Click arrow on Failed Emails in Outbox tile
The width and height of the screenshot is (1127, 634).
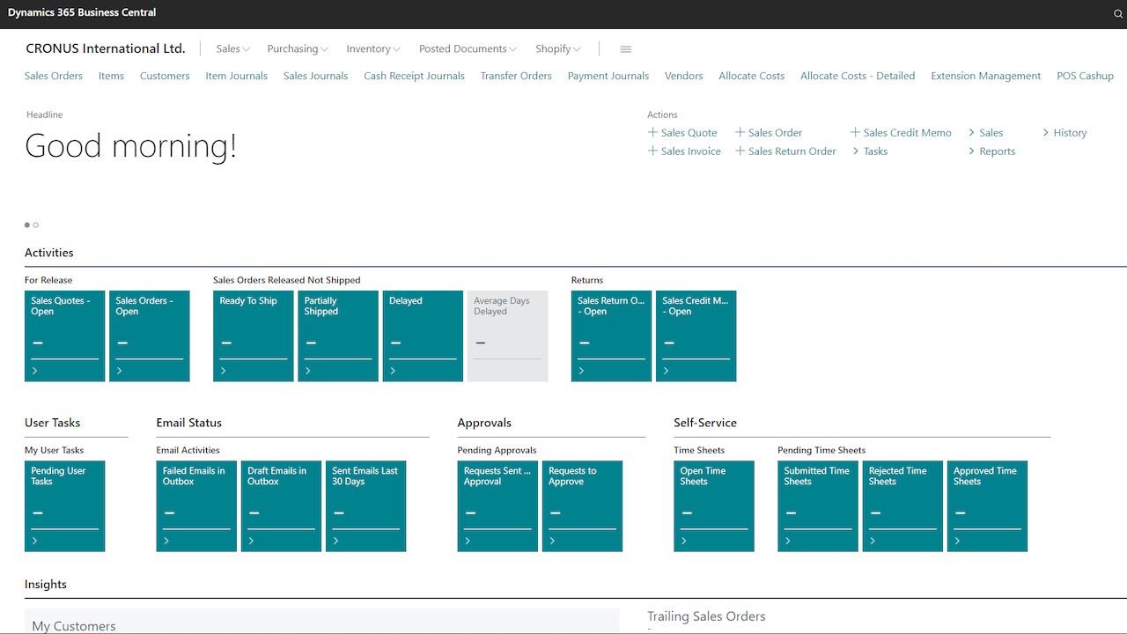166,541
